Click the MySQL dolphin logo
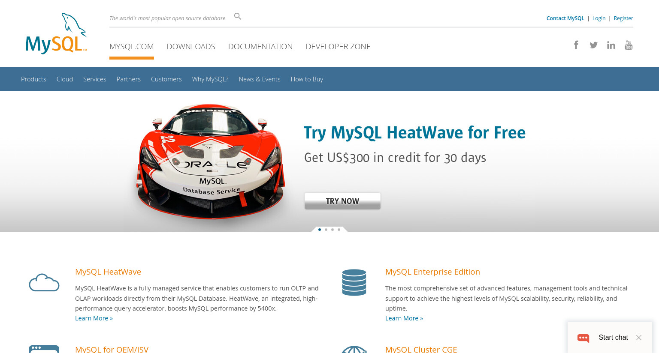Screen dimensions: 659x353 coord(56,33)
